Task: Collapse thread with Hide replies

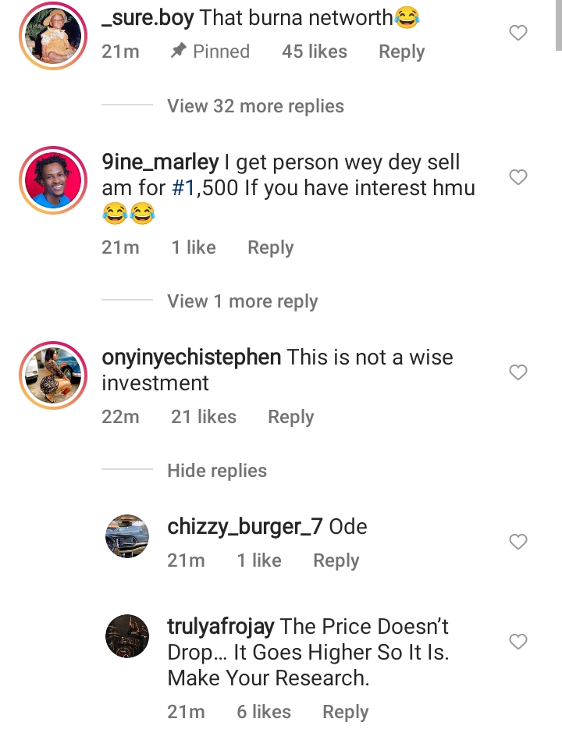Action: pos(217,471)
